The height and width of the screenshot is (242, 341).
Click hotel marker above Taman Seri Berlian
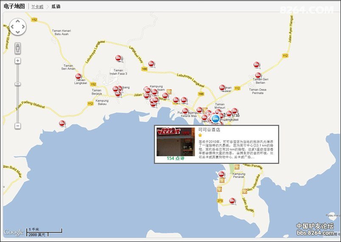click(258, 75)
